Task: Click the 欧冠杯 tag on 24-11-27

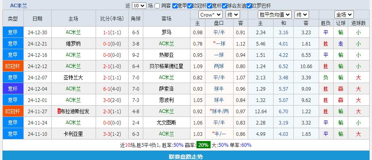Action: pos(13,111)
